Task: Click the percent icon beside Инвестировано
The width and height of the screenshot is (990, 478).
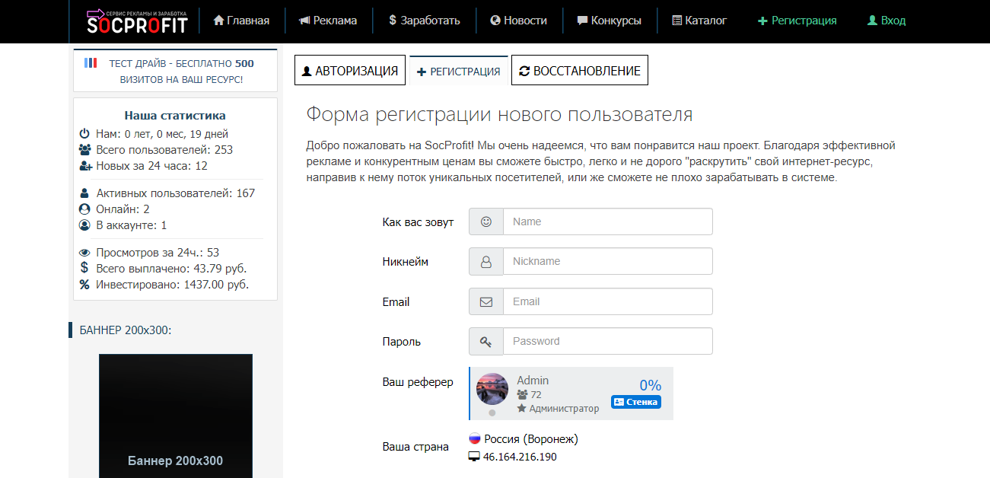Action: coord(84,285)
